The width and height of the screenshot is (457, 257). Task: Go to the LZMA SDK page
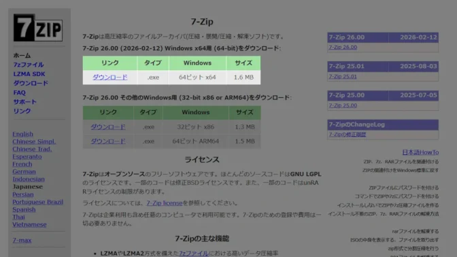point(29,74)
